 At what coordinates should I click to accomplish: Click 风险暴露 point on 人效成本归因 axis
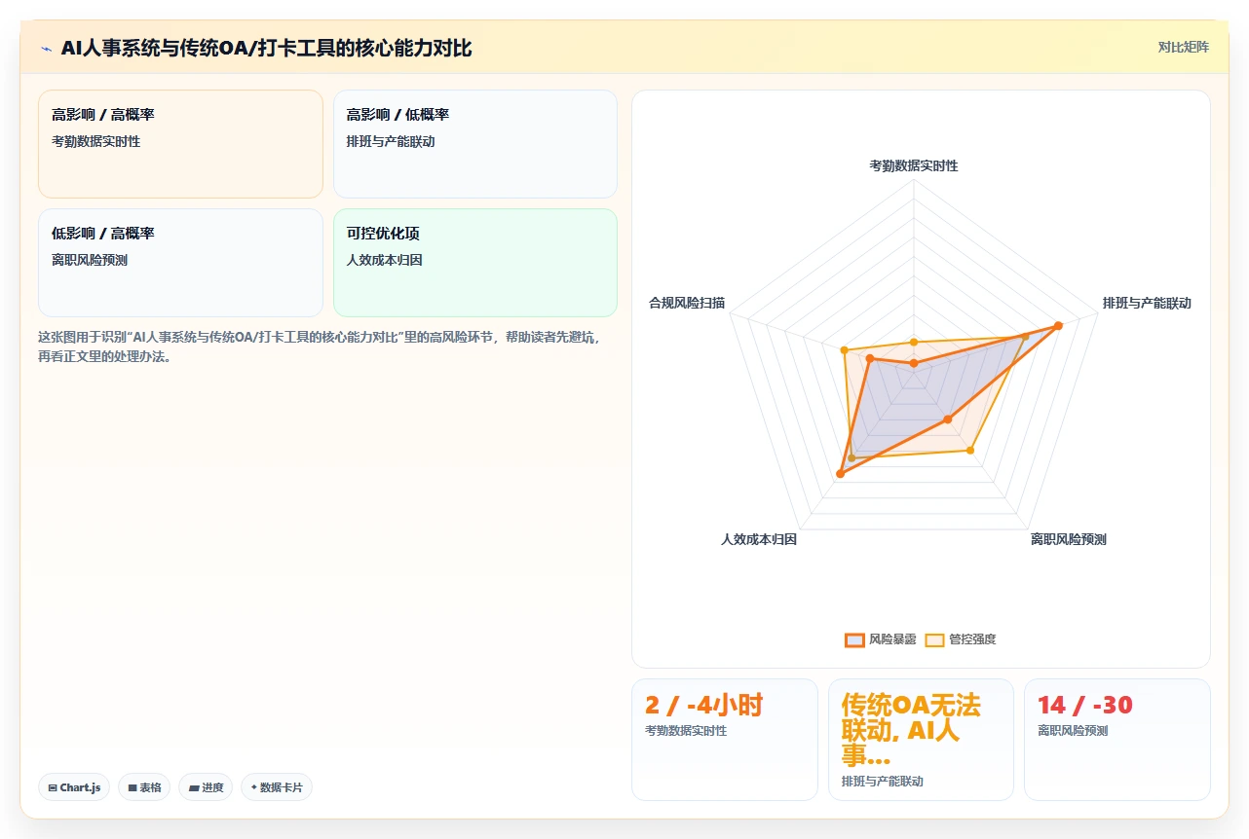click(x=840, y=474)
